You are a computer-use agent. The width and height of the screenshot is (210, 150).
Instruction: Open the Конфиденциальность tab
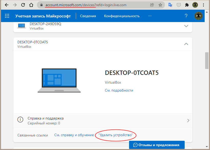[x=122, y=16]
